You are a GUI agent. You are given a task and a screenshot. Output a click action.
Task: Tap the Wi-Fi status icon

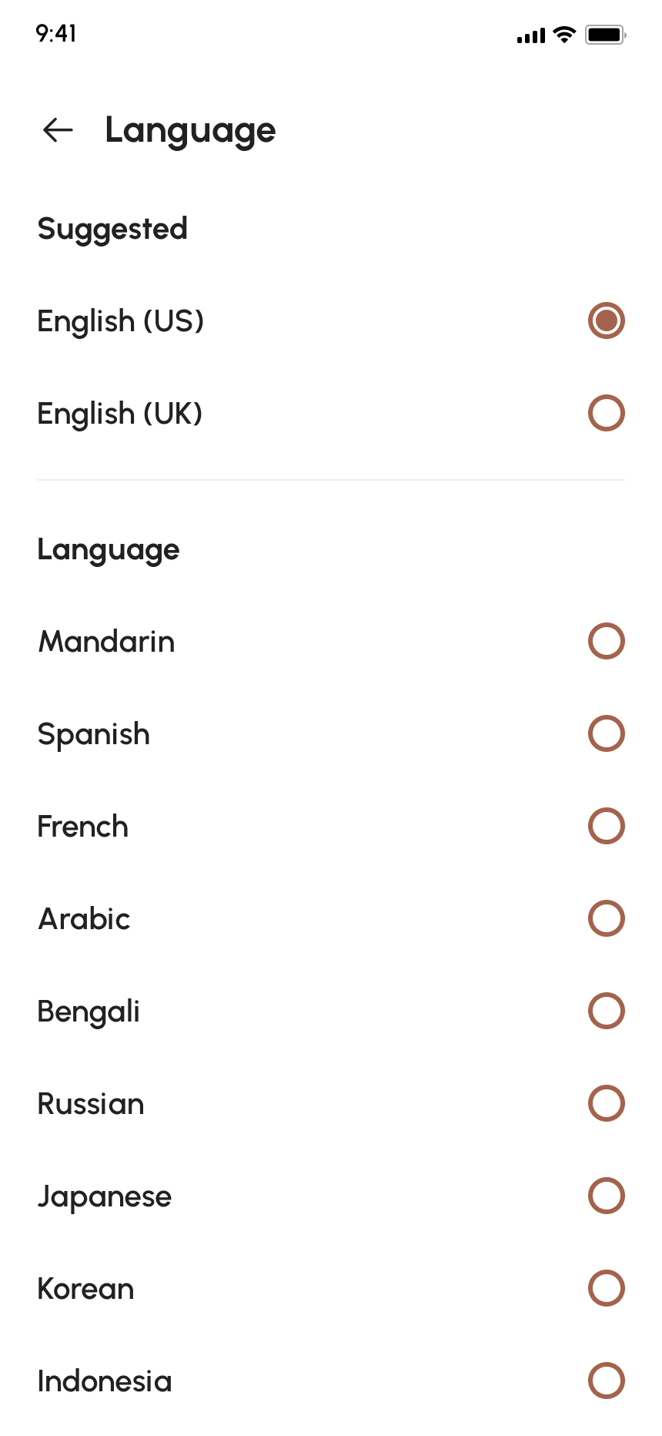pos(564,35)
